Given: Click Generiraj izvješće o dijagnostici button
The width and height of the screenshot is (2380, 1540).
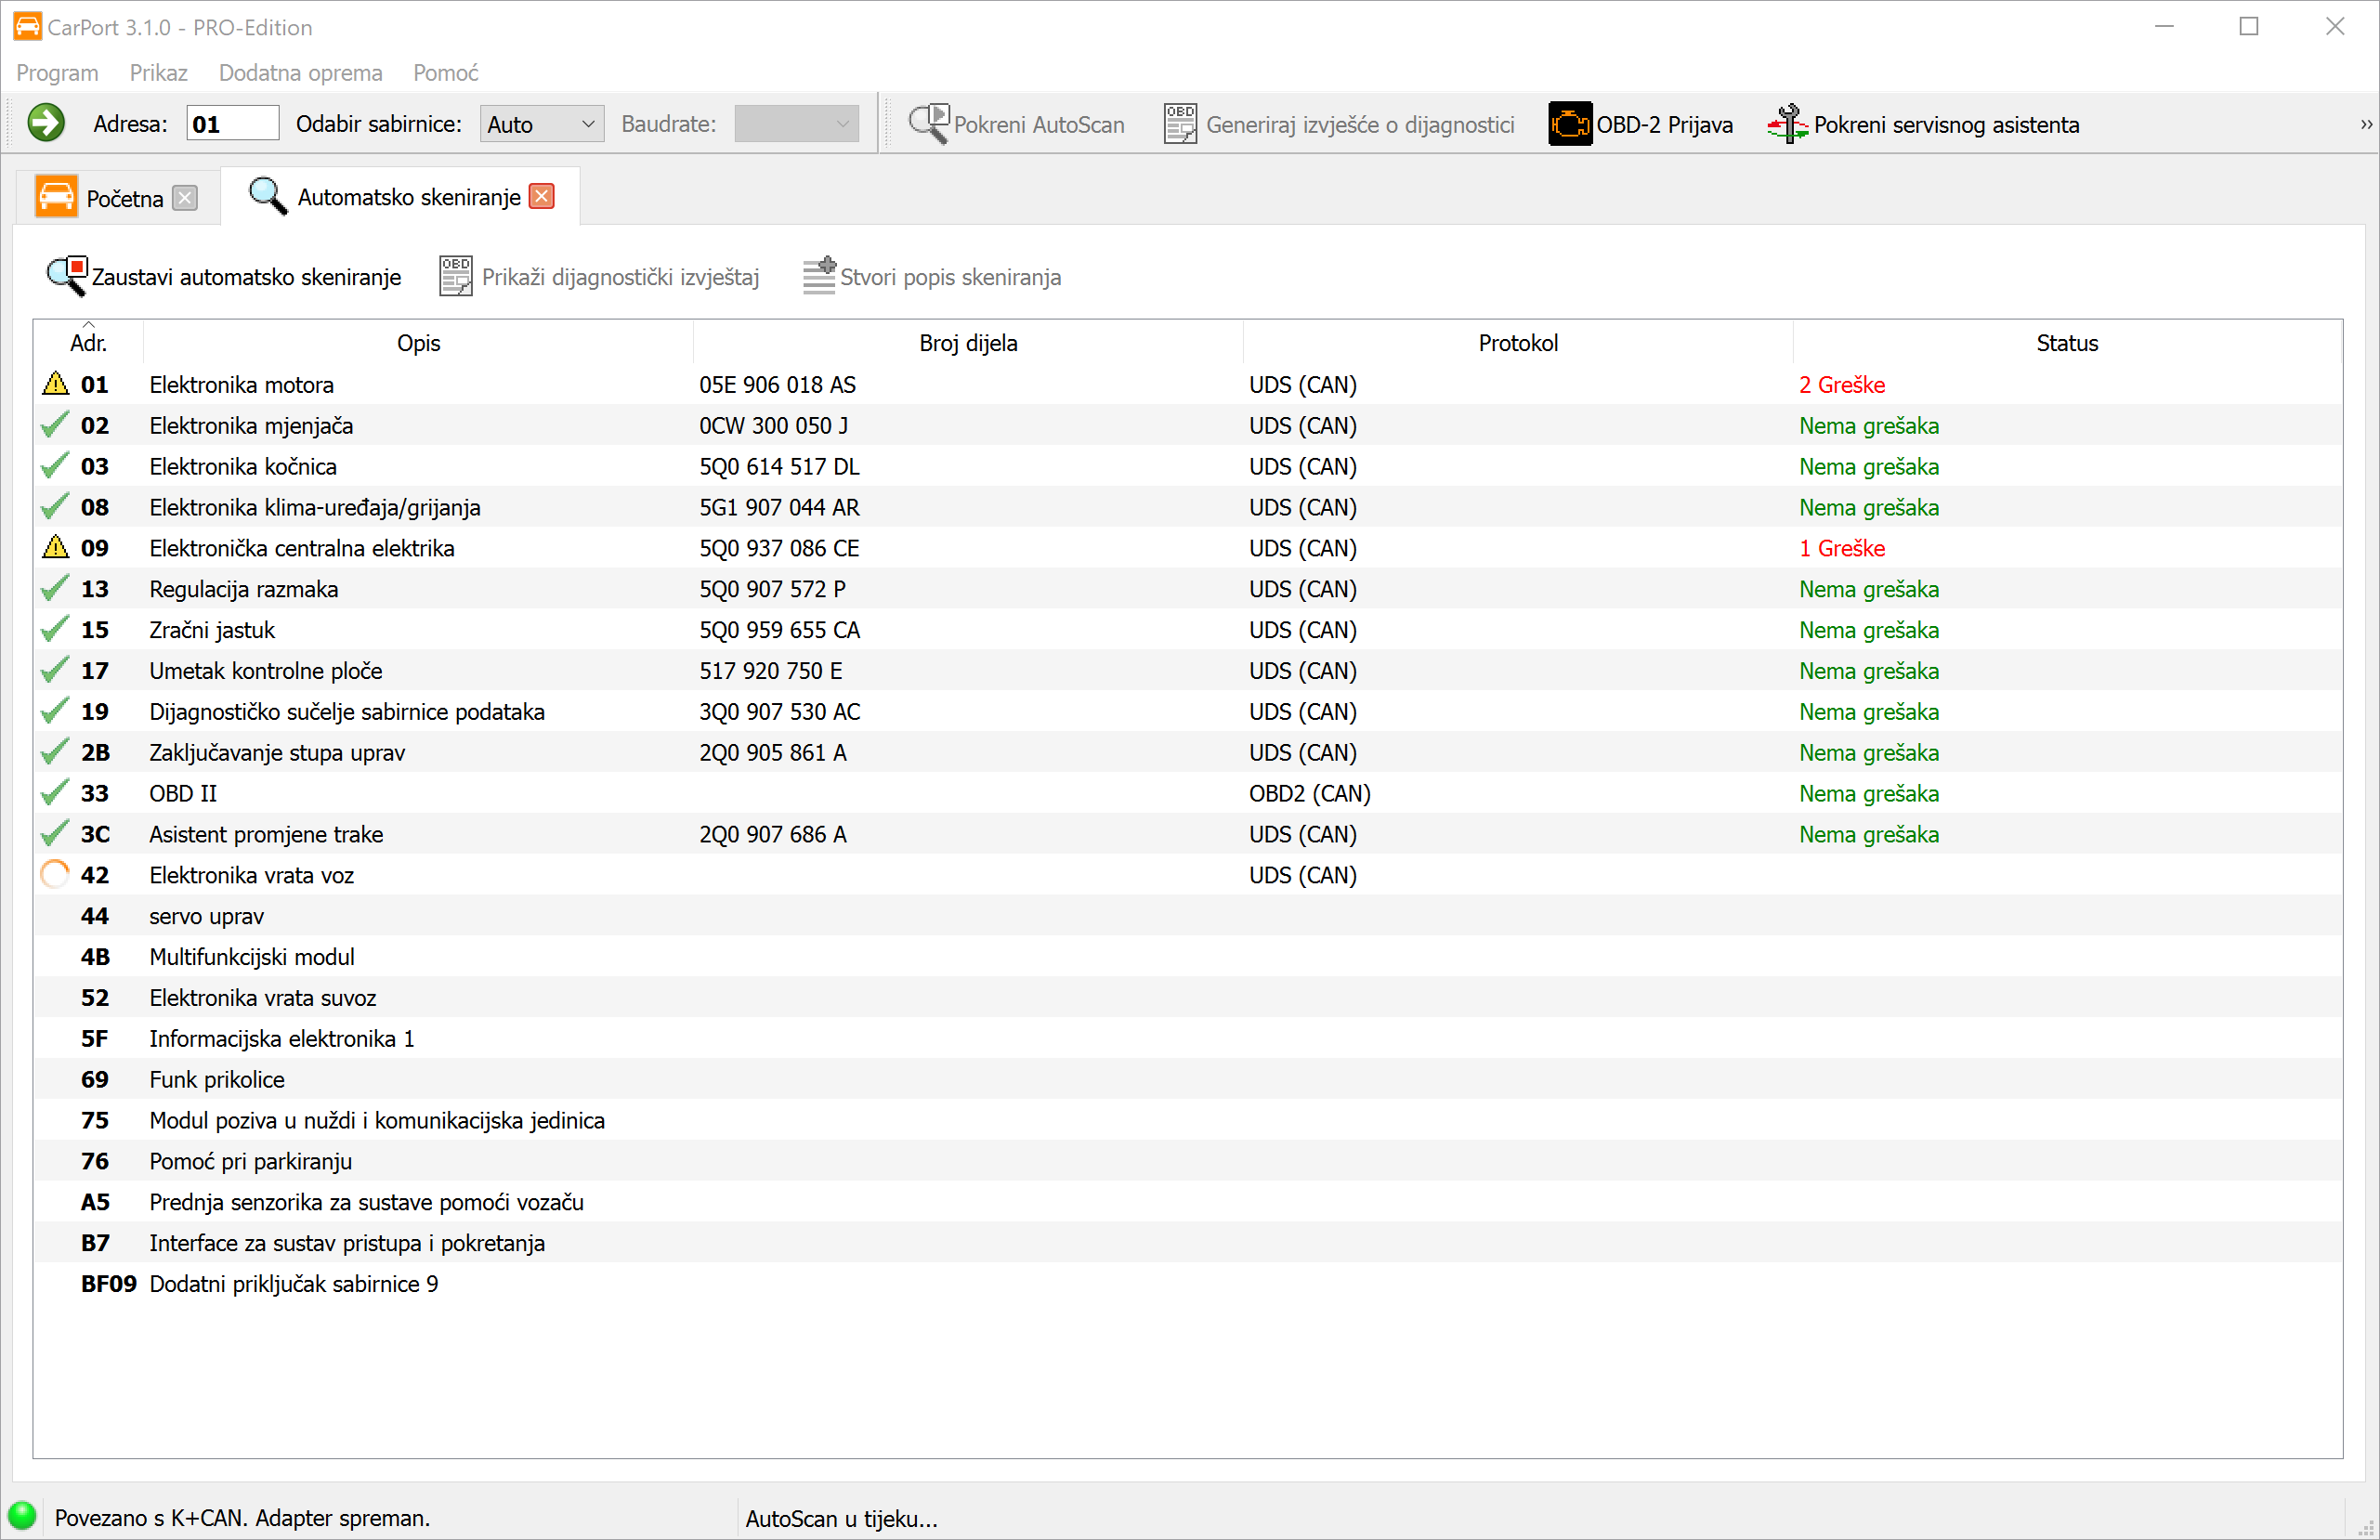Looking at the screenshot, I should (x=1339, y=124).
